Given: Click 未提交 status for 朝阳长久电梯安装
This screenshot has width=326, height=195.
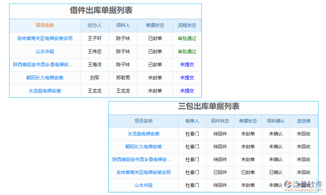Looking at the screenshot, I should point(187,78).
